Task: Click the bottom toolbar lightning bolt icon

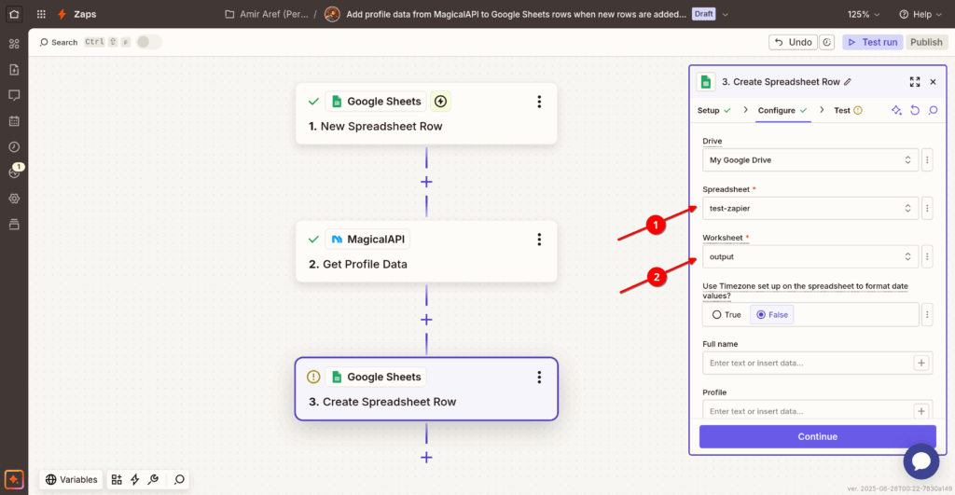Action: 135,479
